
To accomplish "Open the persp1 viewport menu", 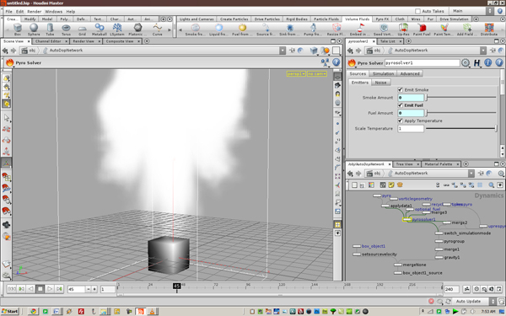I will (296, 74).
